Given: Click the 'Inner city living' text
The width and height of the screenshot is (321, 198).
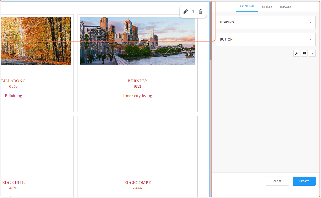Looking at the screenshot, I should pyautogui.click(x=137, y=96).
